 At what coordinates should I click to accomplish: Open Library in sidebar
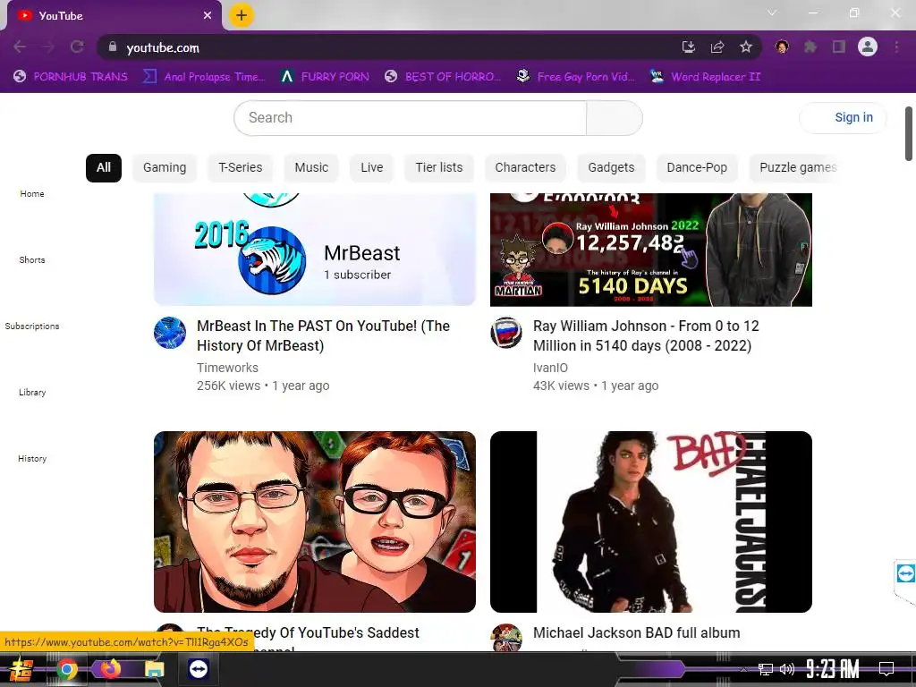tap(32, 393)
